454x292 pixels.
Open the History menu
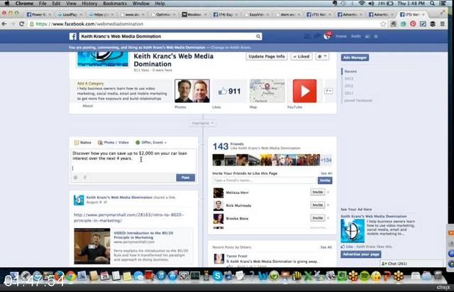pos(89,4)
